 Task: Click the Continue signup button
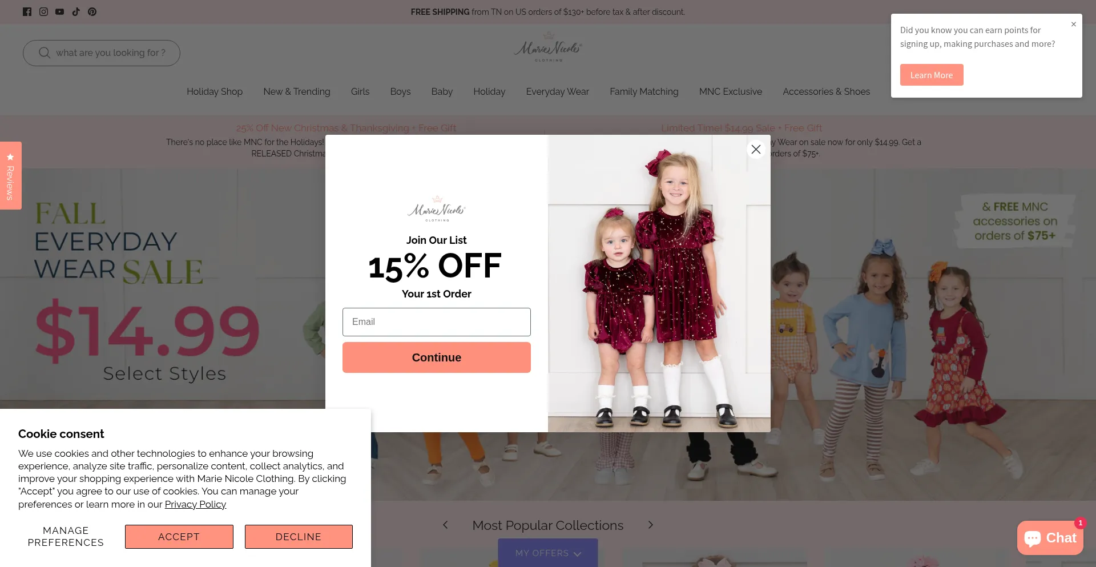pos(437,357)
